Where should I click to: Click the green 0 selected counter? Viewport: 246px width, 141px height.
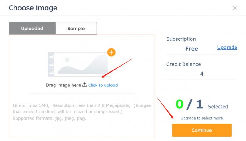180,104
